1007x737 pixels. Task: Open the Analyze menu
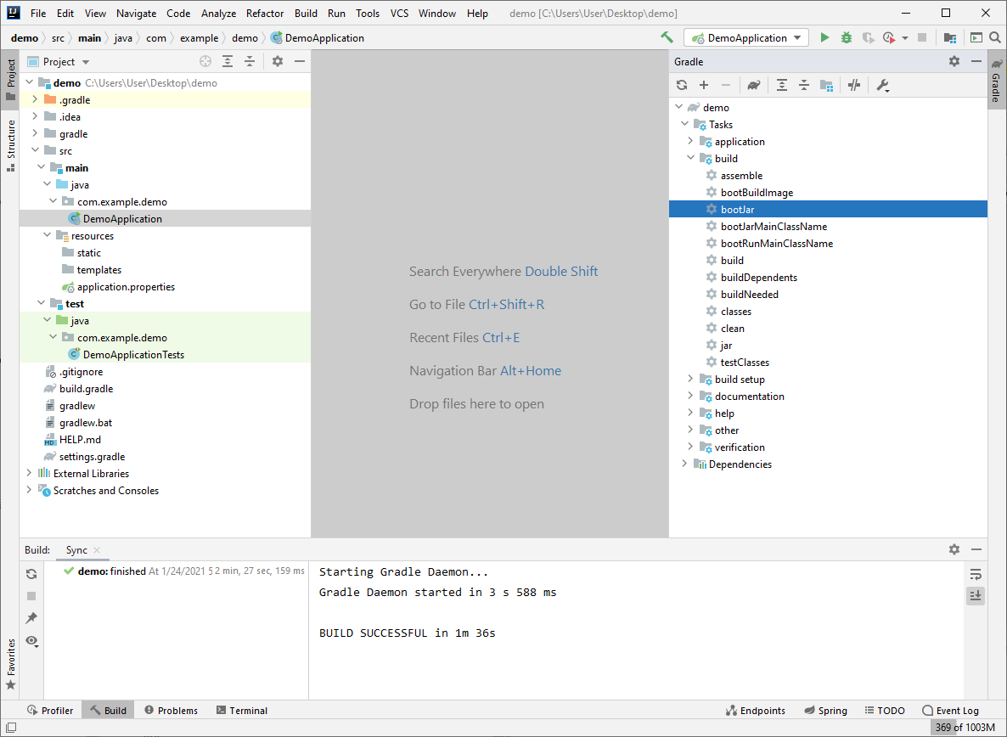pos(218,13)
